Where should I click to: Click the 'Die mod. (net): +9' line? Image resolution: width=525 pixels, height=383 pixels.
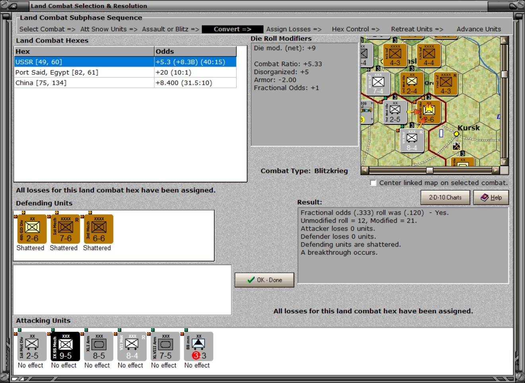pos(285,48)
